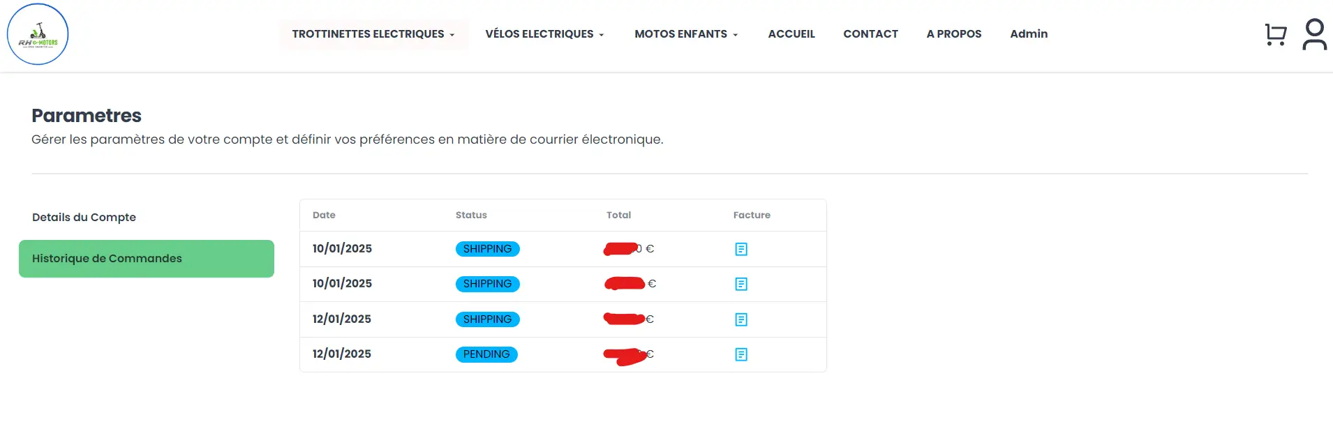View invoice for the pending order
The height and width of the screenshot is (438, 1333).
pyautogui.click(x=741, y=354)
